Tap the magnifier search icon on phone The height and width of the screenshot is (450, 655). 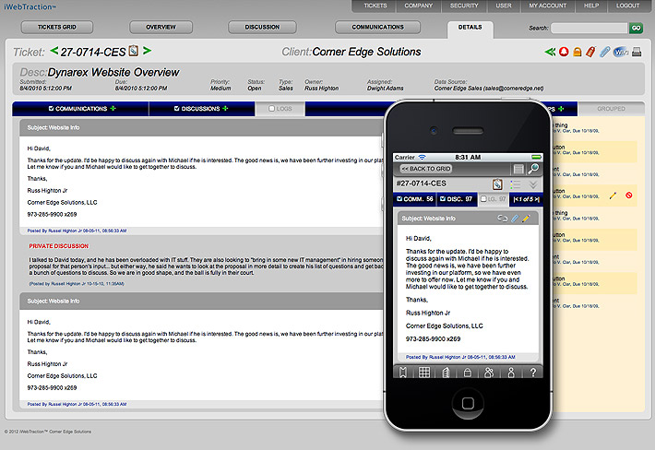point(533,169)
